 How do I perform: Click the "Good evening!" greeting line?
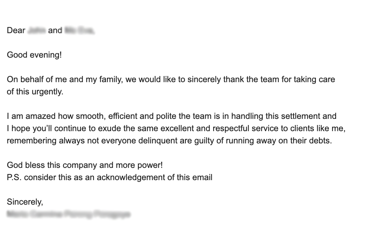pyautogui.click(x=34, y=55)
